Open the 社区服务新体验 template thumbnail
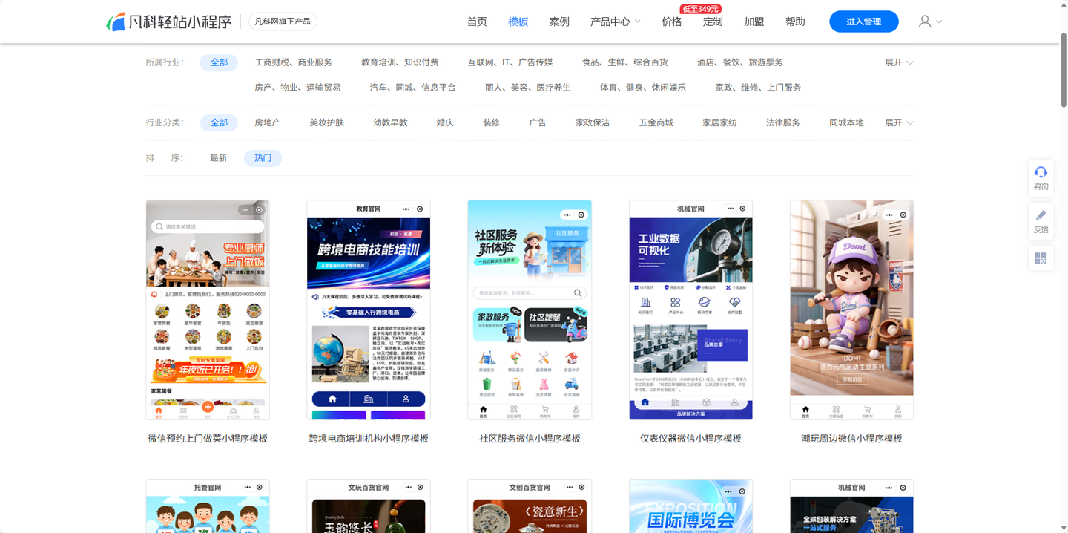Screen dimensions: 1068x533 tap(530, 310)
